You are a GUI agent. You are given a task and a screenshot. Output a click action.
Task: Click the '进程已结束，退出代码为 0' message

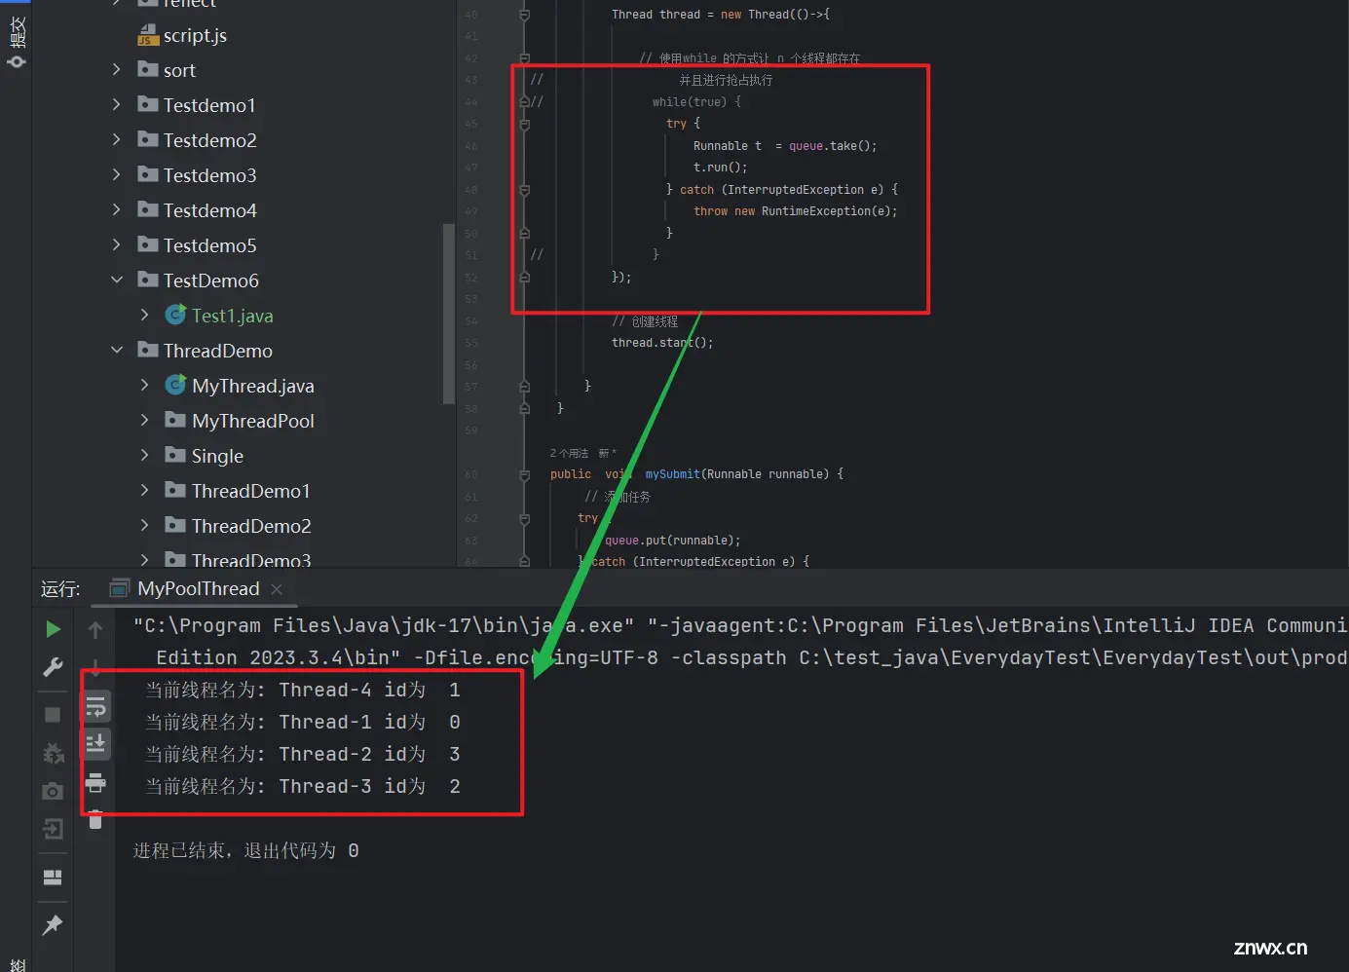[x=245, y=850]
